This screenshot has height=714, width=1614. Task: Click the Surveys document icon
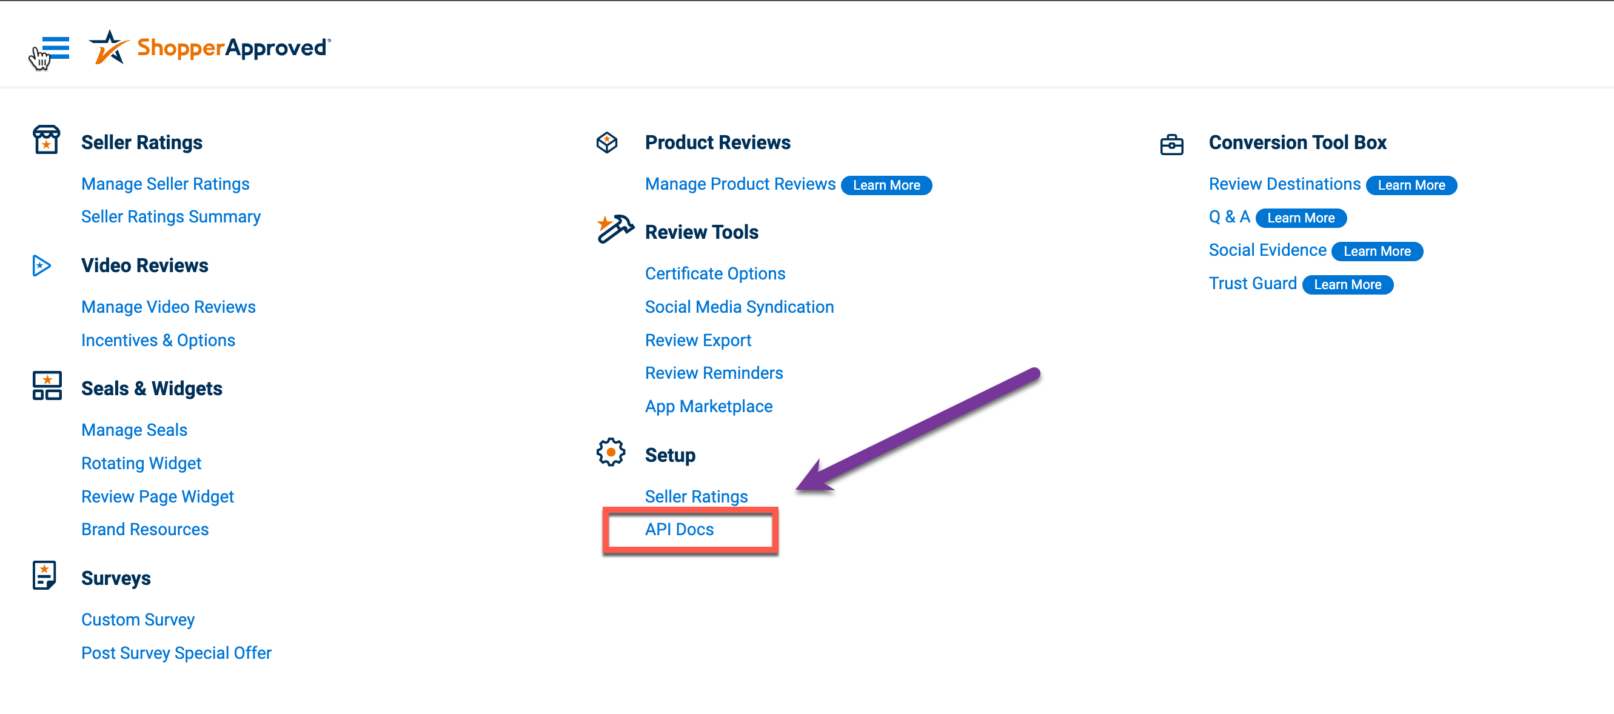pyautogui.click(x=44, y=575)
